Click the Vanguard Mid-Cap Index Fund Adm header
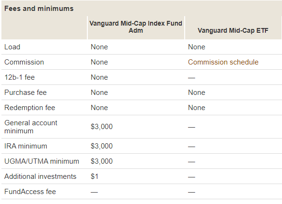The height and width of the screenshot is (204, 282). 136,27
